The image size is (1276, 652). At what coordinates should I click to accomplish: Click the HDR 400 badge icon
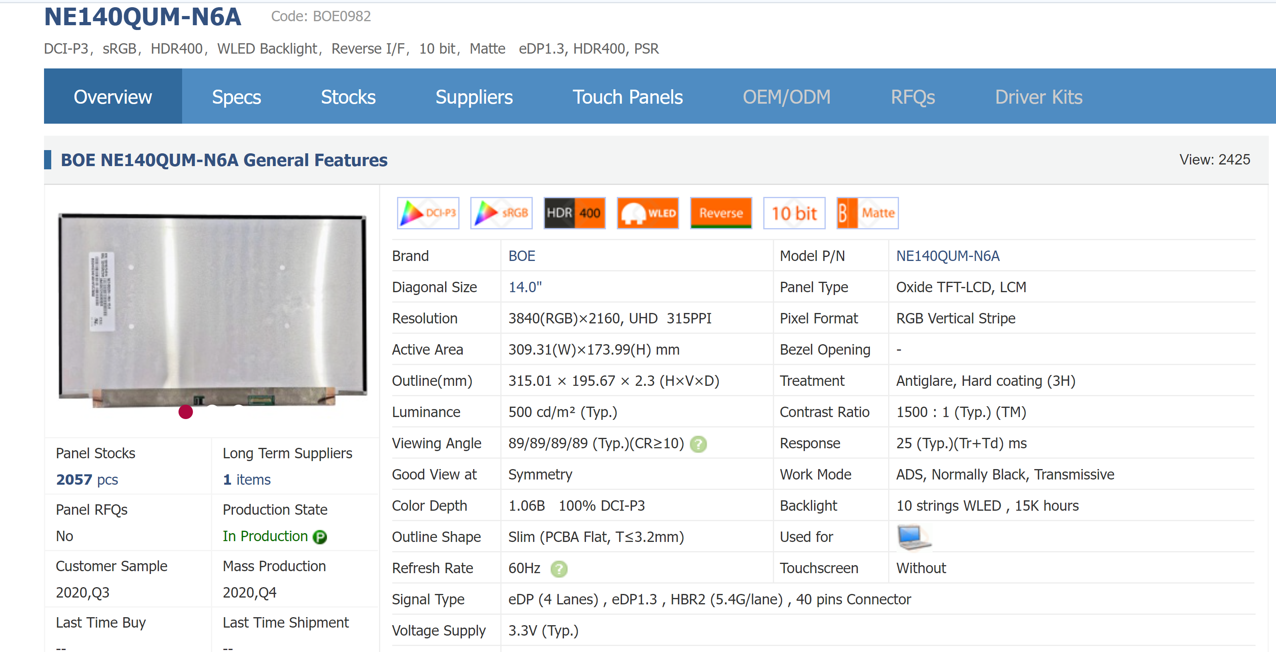click(x=574, y=213)
